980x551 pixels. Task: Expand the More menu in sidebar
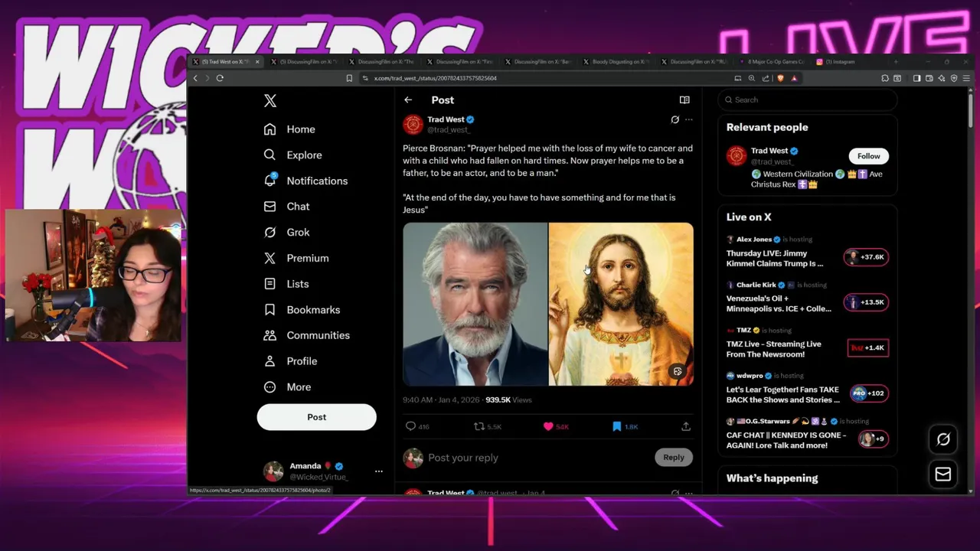[288, 387]
